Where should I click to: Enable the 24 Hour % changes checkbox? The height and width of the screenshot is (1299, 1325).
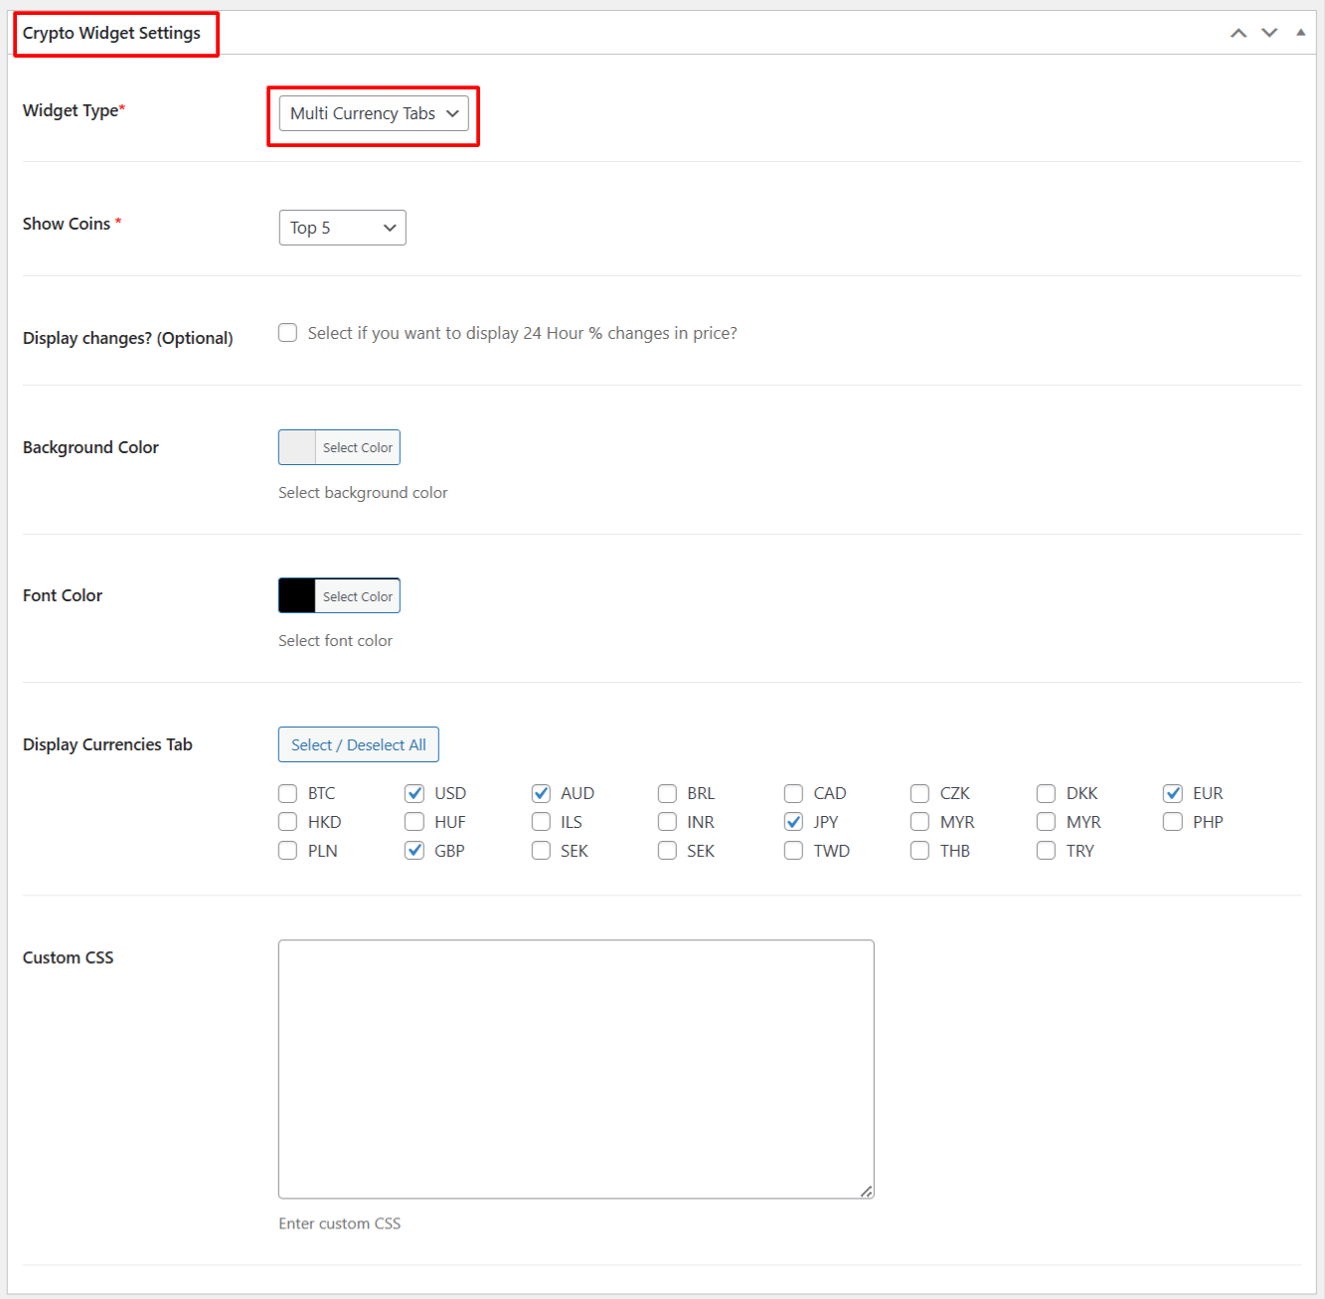(x=288, y=333)
